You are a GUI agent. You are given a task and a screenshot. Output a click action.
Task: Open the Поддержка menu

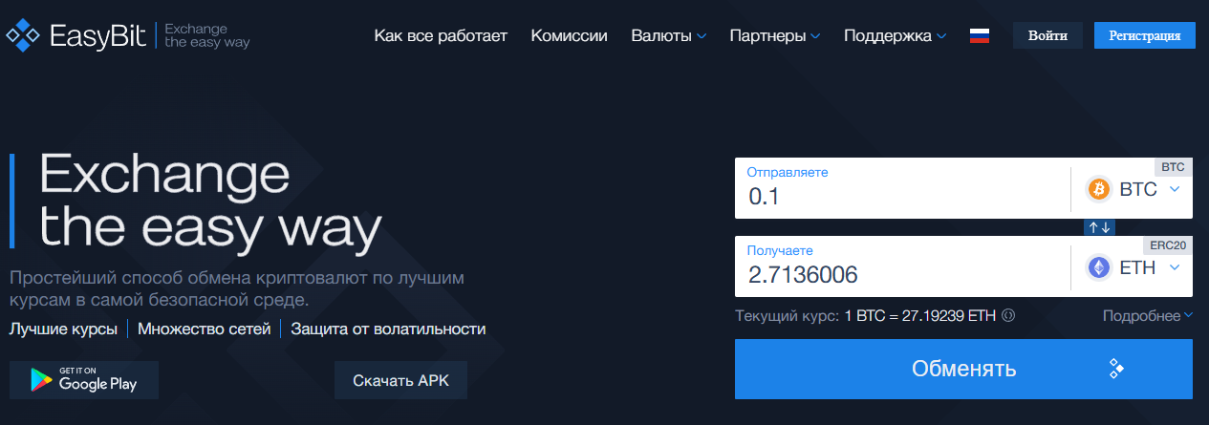pos(895,36)
